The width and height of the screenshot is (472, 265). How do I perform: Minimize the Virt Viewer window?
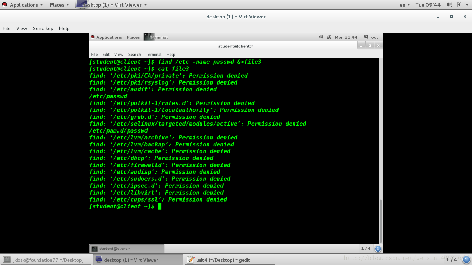[438, 17]
